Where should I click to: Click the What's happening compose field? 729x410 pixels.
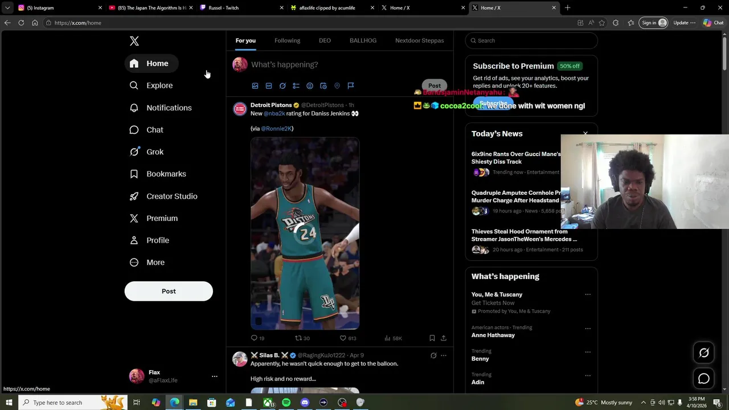(x=347, y=64)
